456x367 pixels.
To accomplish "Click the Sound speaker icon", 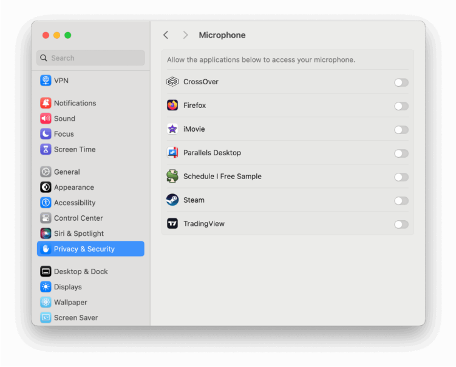I will 46,118.
